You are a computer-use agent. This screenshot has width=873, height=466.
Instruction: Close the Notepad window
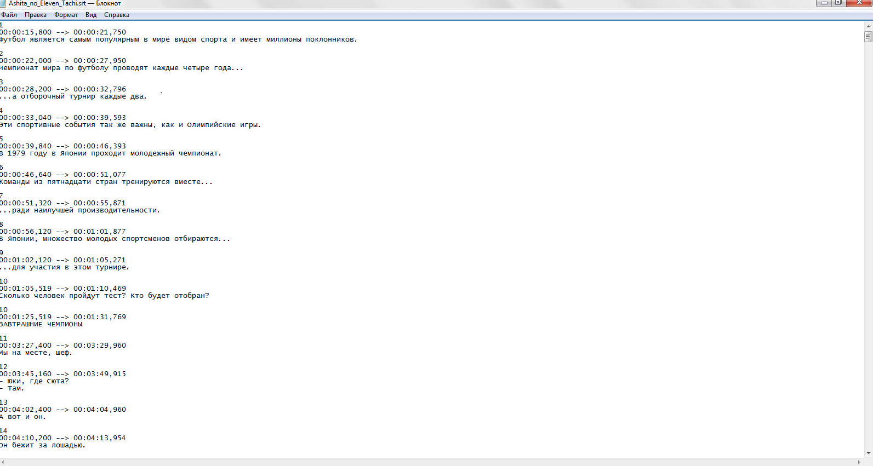point(859,3)
